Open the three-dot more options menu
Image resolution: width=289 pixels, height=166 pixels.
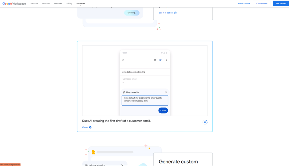click(167, 60)
